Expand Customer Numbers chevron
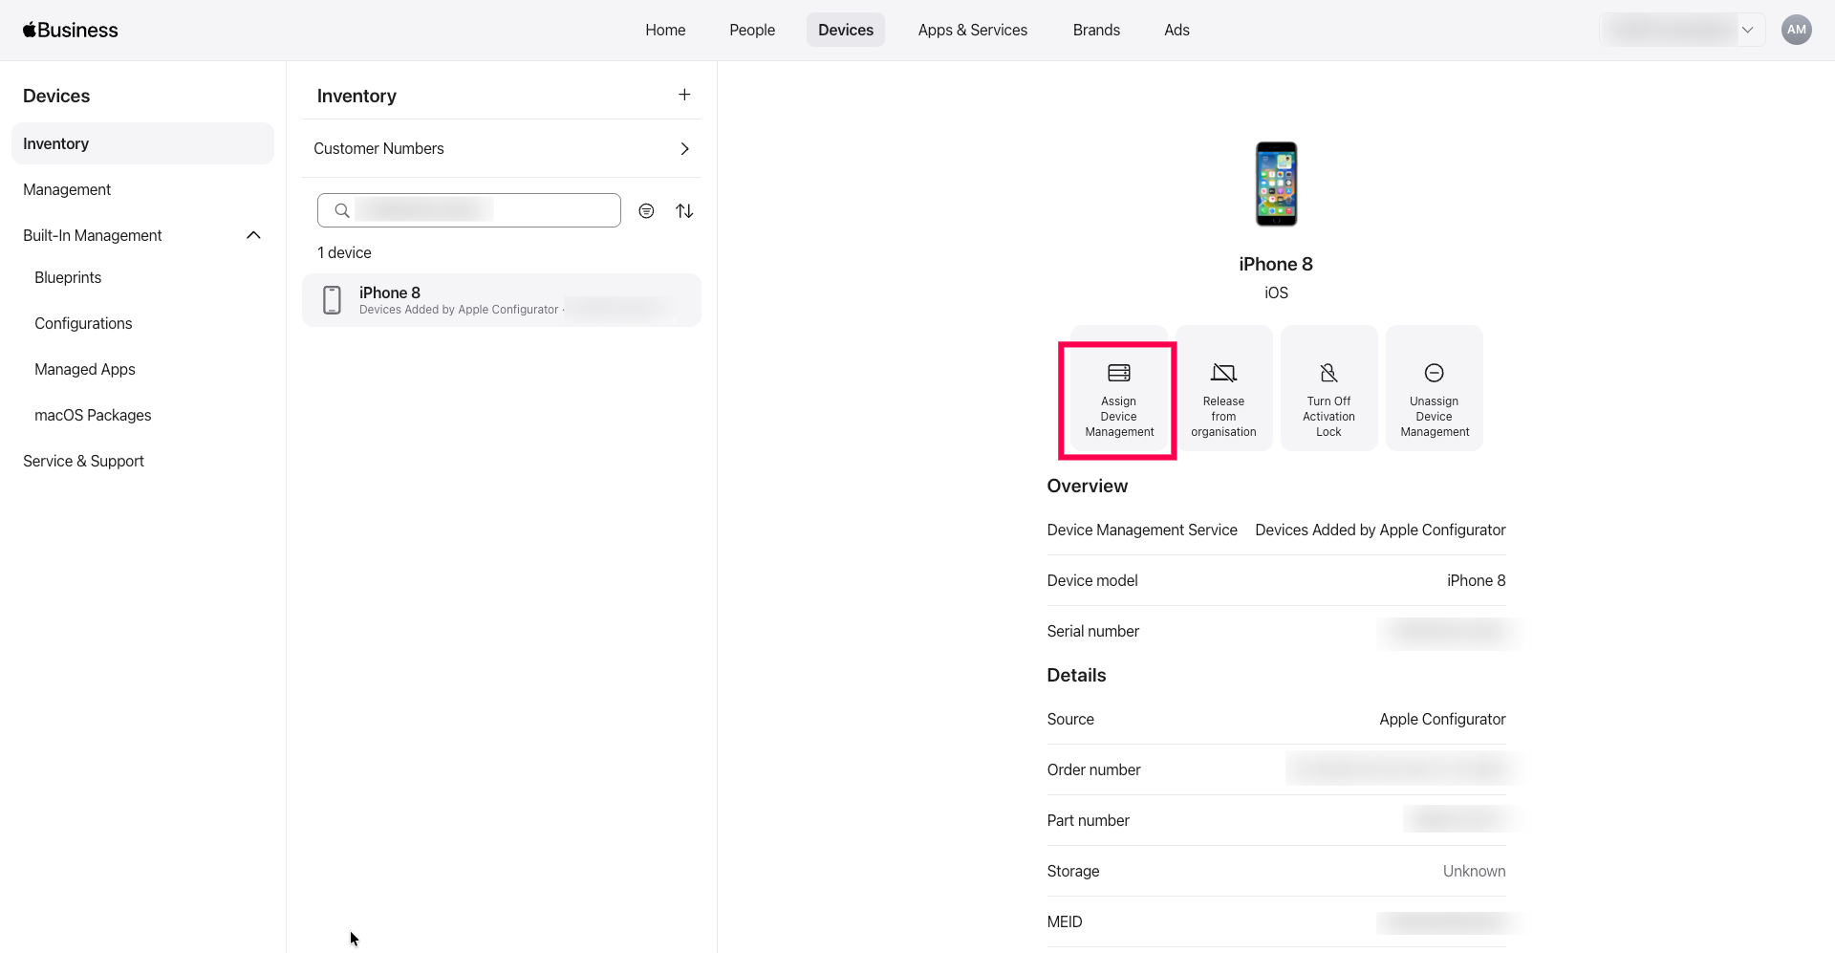Viewport: 1835px width, 953px height. (x=684, y=149)
